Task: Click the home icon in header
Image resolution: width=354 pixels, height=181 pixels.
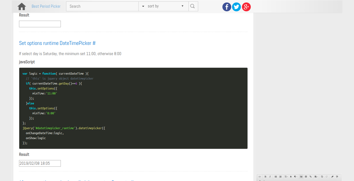Action: point(22,6)
